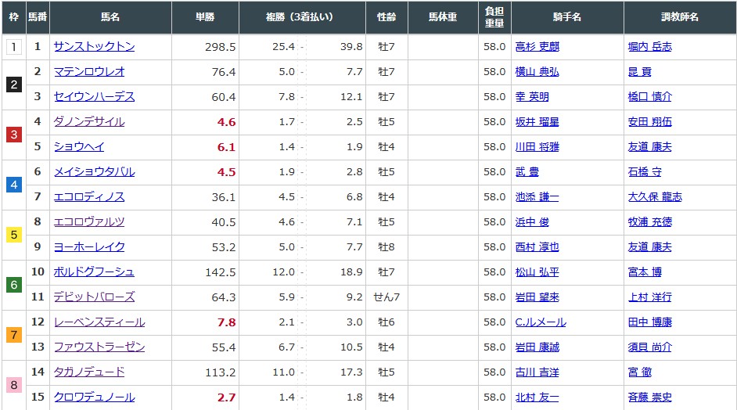This screenshot has height=410, width=737.
Task: Select horse レーベンスティール
Action: coord(99,322)
